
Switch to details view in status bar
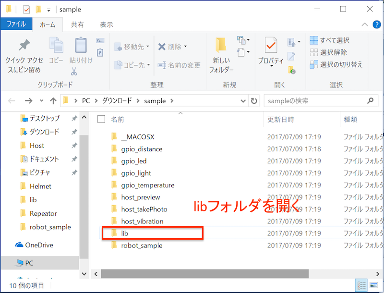pos(361,285)
